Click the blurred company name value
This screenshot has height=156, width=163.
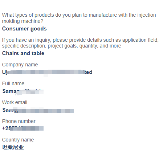coord(47,72)
